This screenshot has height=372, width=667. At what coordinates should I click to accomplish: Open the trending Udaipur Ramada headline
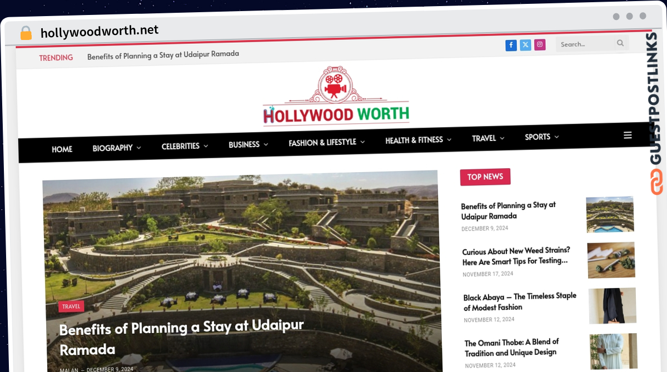163,55
